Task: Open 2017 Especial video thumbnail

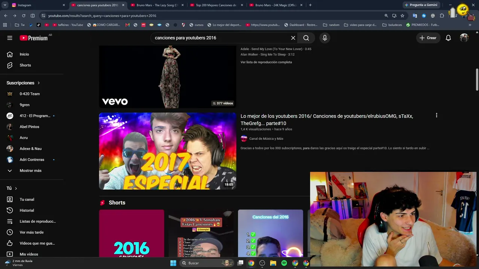Action: click(x=167, y=151)
